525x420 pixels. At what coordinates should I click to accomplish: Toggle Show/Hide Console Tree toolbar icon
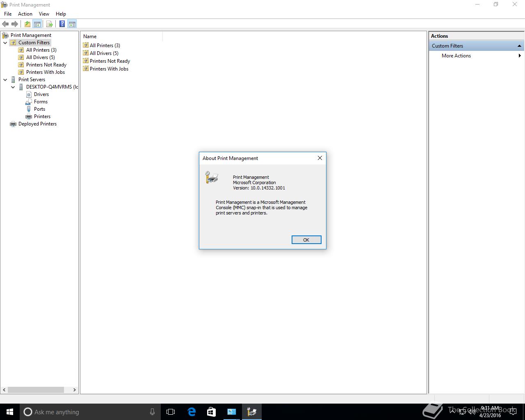point(37,24)
